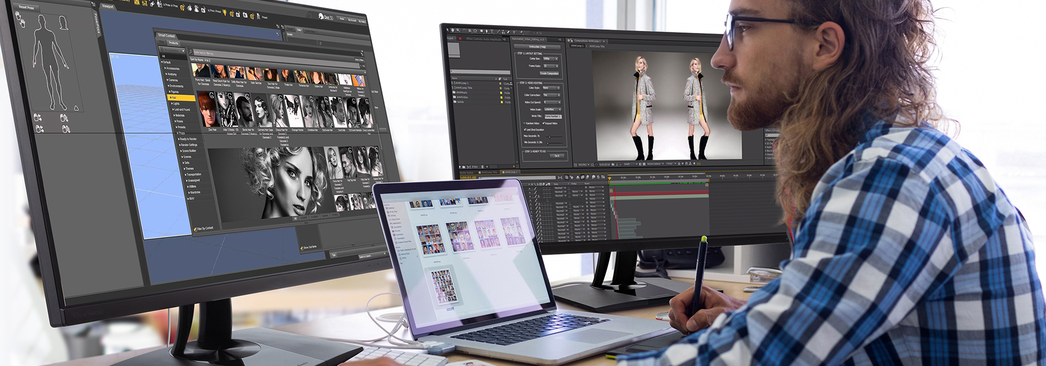Toggle the Limit Shot Duration checkbox
Screen dimensions: 1046x366
tap(524, 130)
